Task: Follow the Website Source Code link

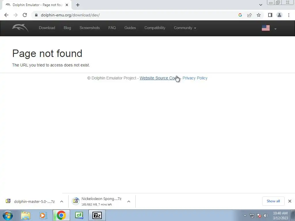Action: (x=159, y=78)
